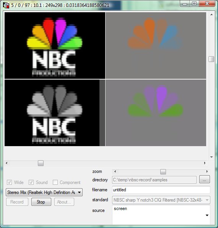
Task: Click the grayscale NBC luma preview
Action: click(55, 113)
